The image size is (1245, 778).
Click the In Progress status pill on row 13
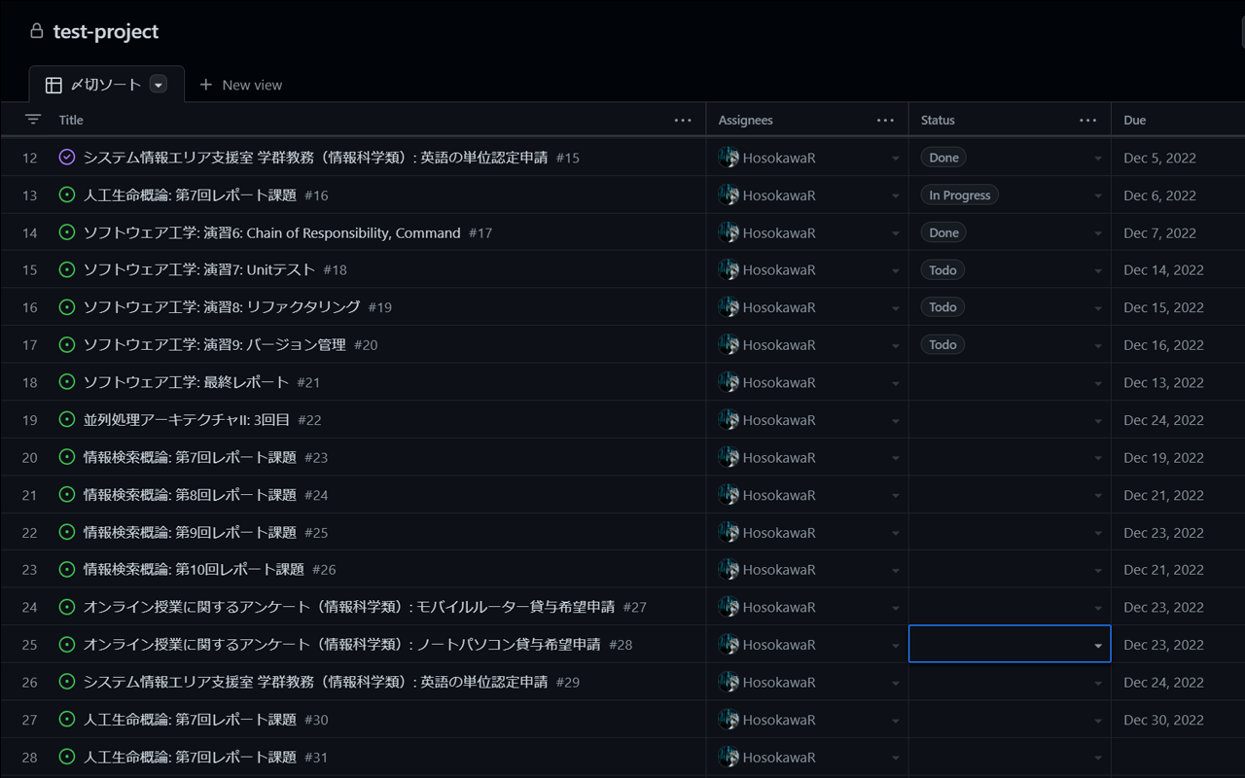[959, 194]
